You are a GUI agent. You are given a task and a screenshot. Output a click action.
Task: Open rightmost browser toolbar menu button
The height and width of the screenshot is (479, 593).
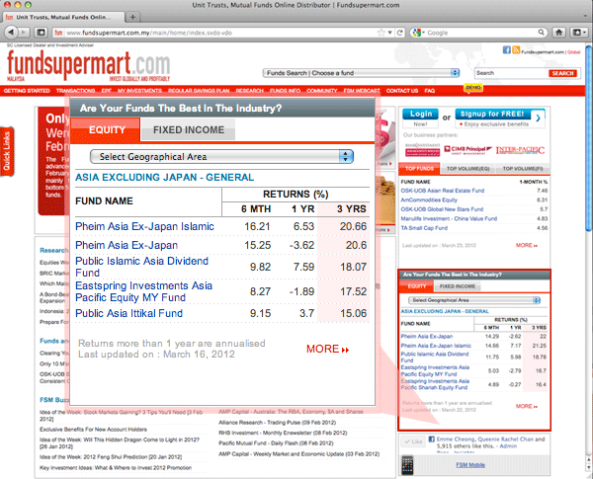click(579, 33)
